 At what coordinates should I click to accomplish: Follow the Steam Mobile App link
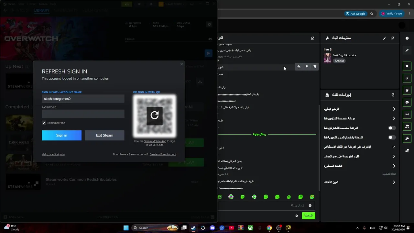(x=155, y=141)
